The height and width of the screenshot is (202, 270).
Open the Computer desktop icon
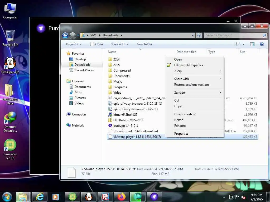click(10, 11)
